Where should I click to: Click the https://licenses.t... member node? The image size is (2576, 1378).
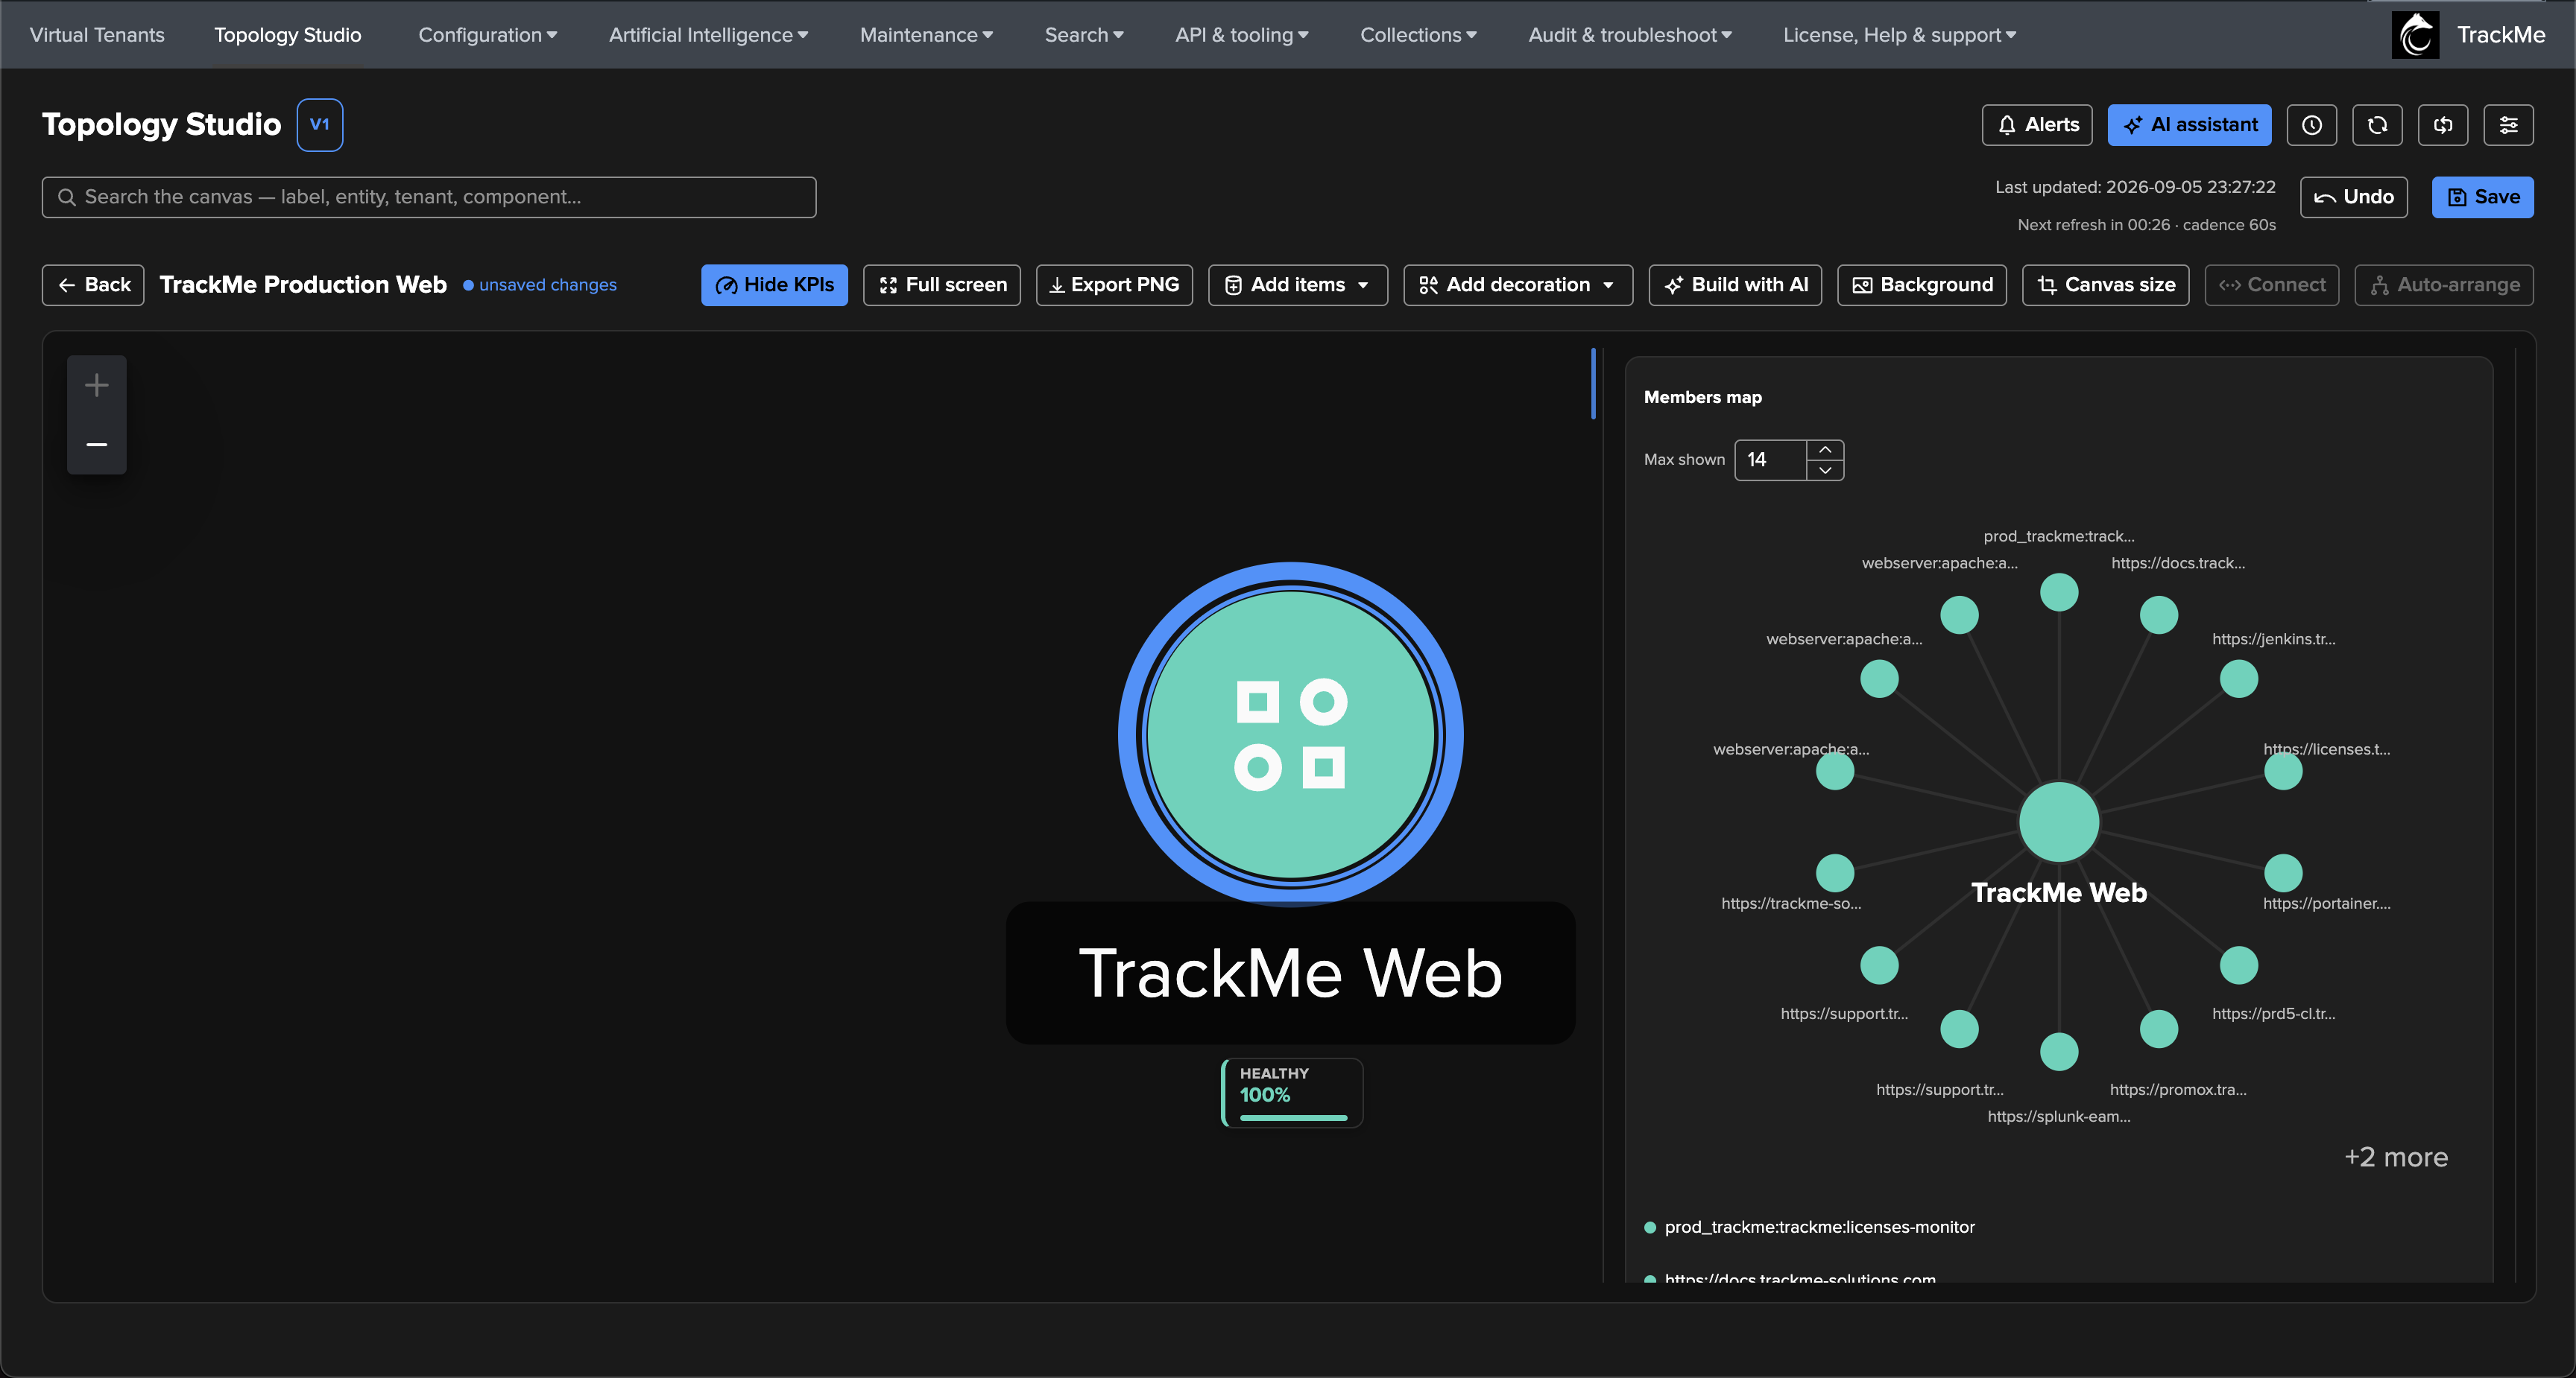pyautogui.click(x=2283, y=770)
